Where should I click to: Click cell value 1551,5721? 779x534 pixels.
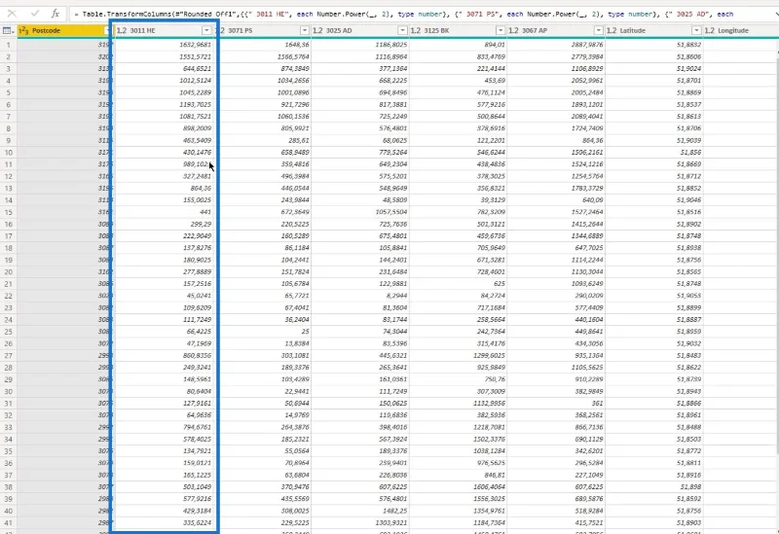pyautogui.click(x=196, y=56)
